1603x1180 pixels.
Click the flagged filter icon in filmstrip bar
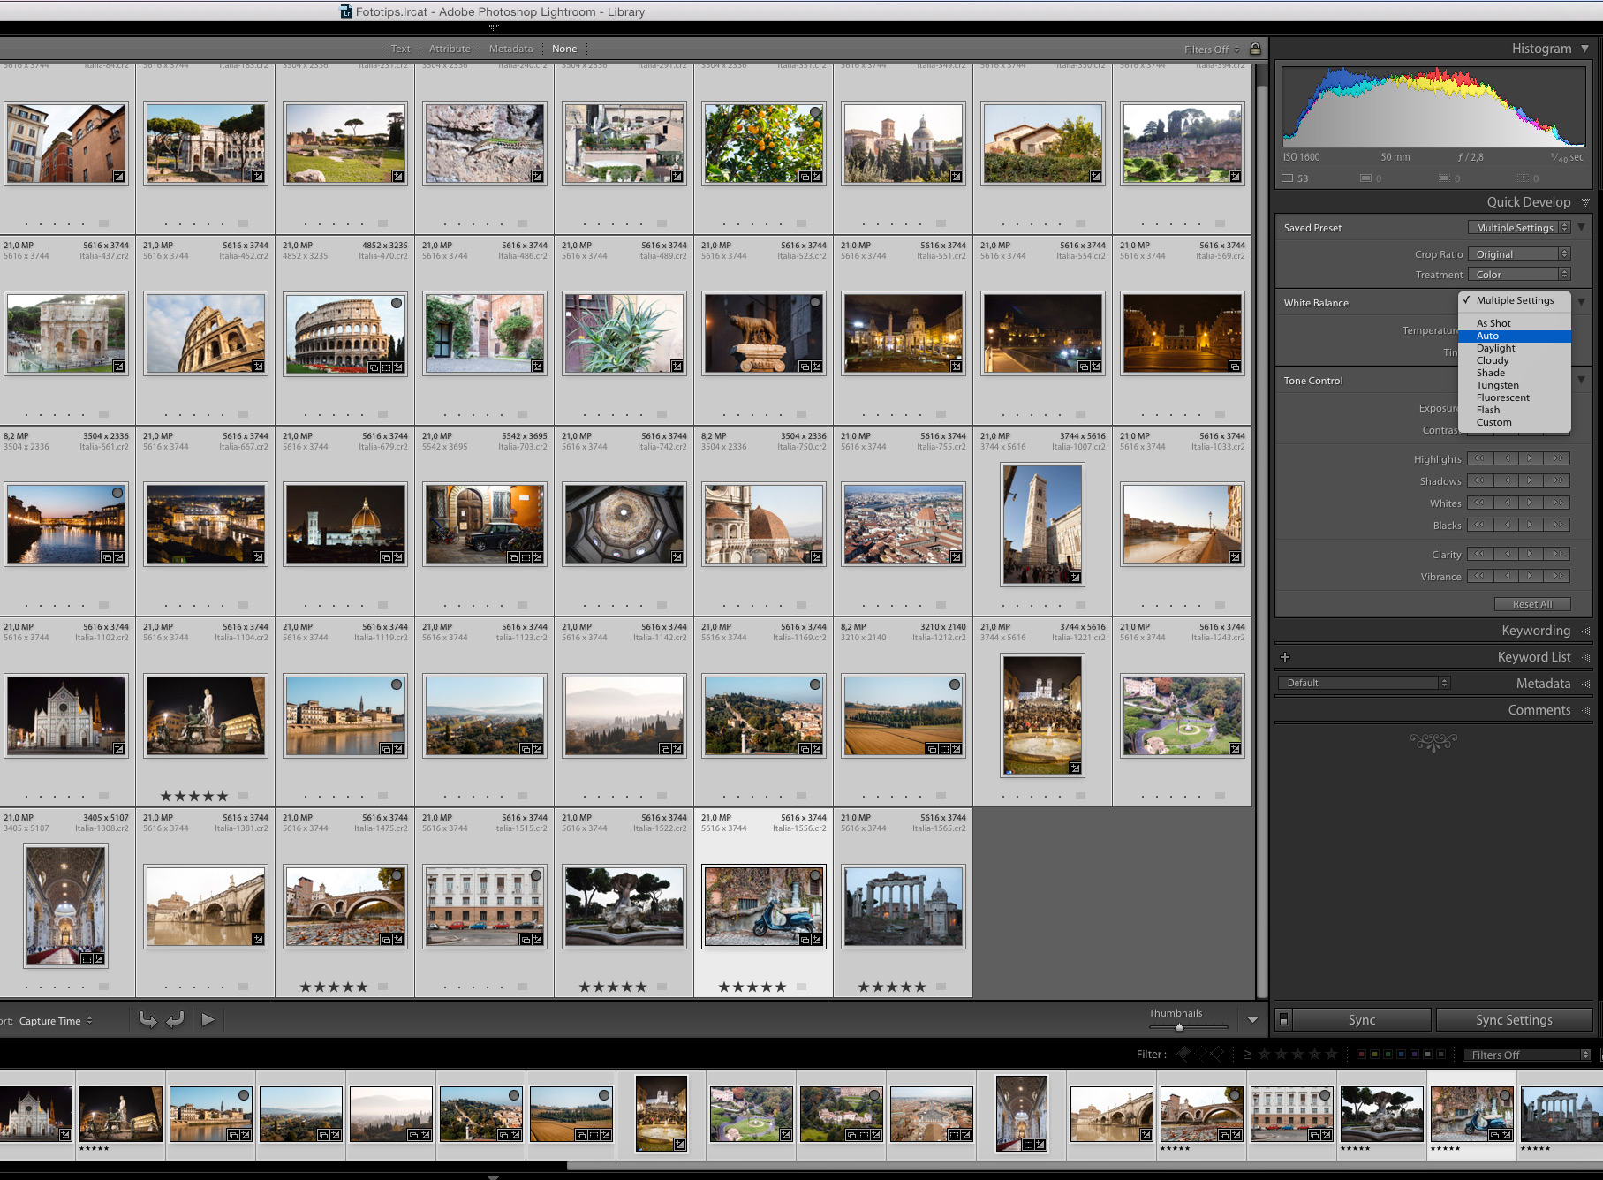coord(1183,1054)
